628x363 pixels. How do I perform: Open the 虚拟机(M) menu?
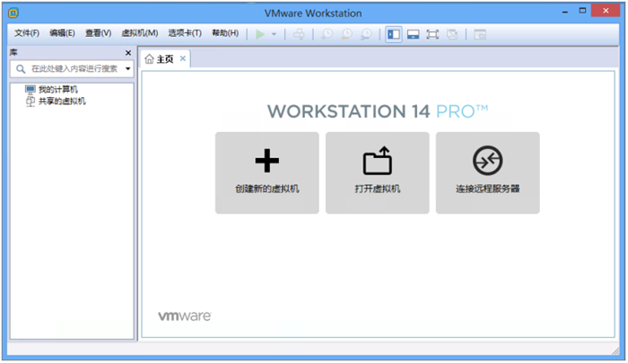(139, 33)
